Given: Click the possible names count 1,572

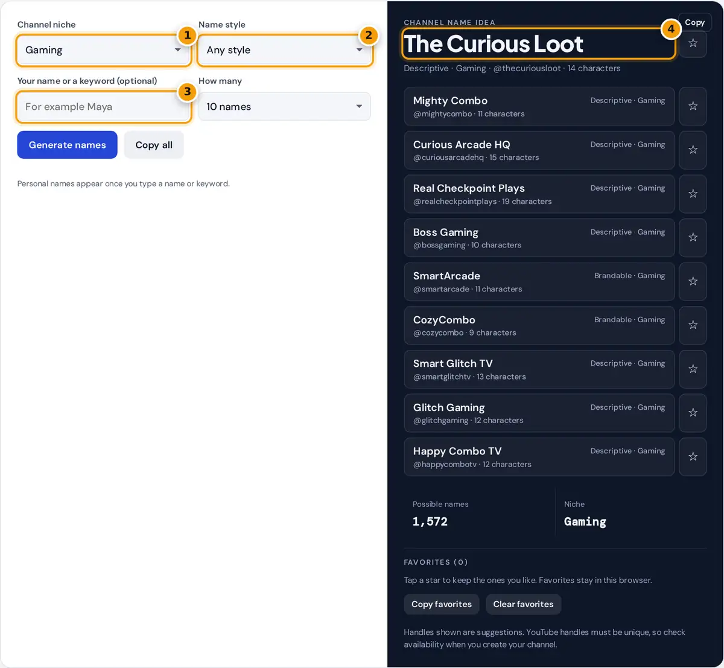Looking at the screenshot, I should coord(430,521).
